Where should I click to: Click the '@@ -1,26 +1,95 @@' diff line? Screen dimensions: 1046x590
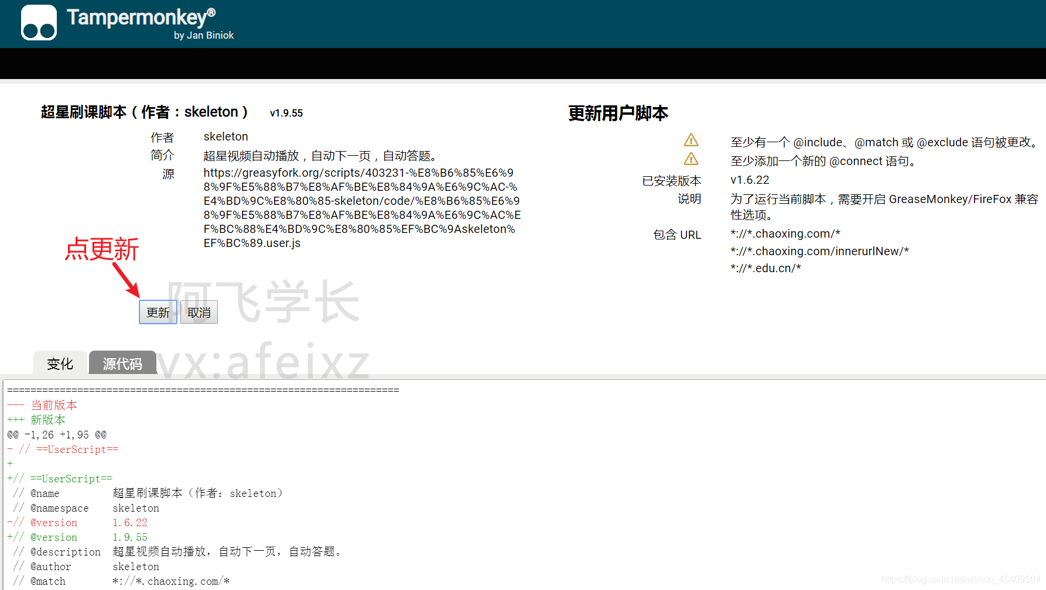[x=57, y=434]
